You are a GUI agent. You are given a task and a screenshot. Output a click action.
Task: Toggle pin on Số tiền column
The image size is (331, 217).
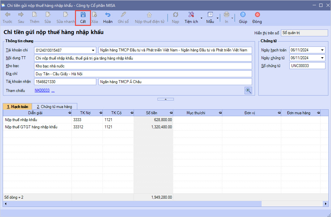(170, 113)
